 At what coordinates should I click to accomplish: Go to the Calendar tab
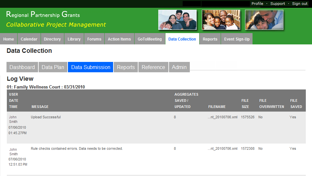pyautogui.click(x=29, y=39)
